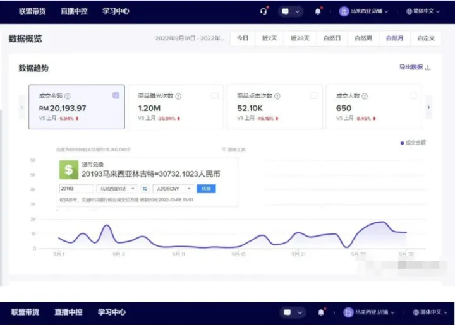Viewport: 455px width, 325px height.
Task: Select the 近7天 date range tab
Action: coord(270,38)
